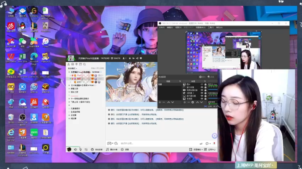Move selected OBS source down
This screenshot has width=302, height=169.
click(201, 102)
